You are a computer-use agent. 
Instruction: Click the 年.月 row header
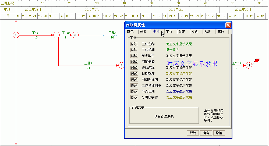tap(8, 10)
